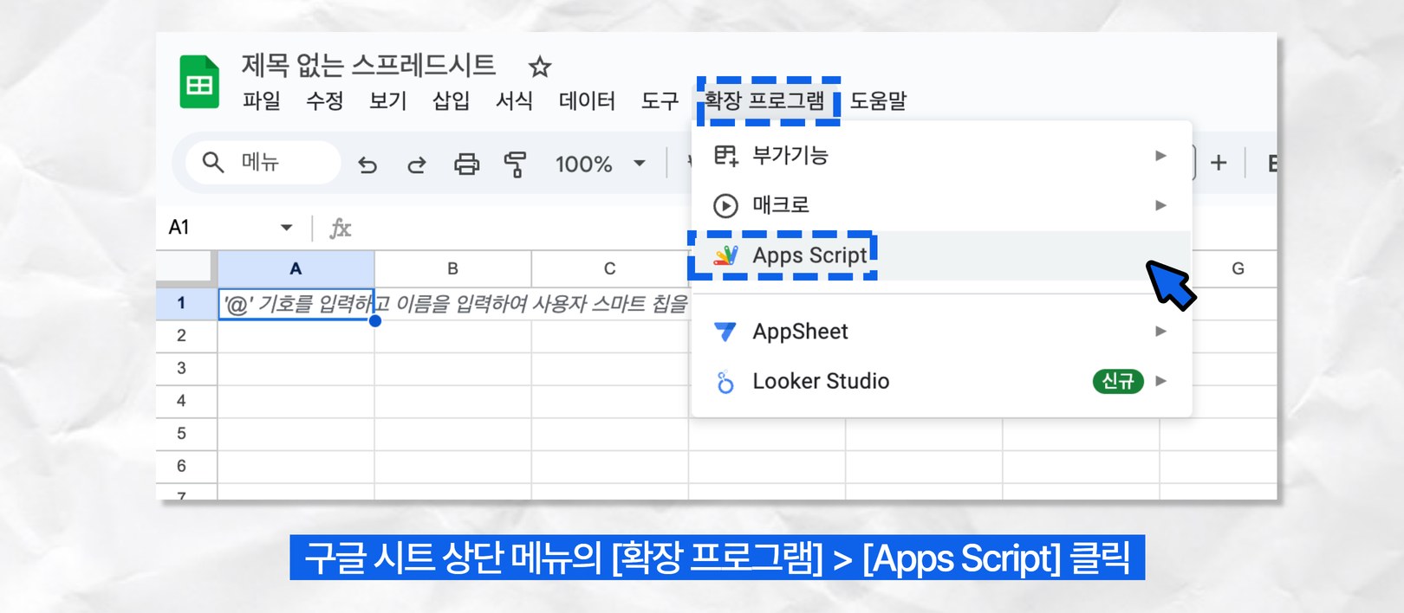Click the undo arrow in toolbar

coord(367,164)
